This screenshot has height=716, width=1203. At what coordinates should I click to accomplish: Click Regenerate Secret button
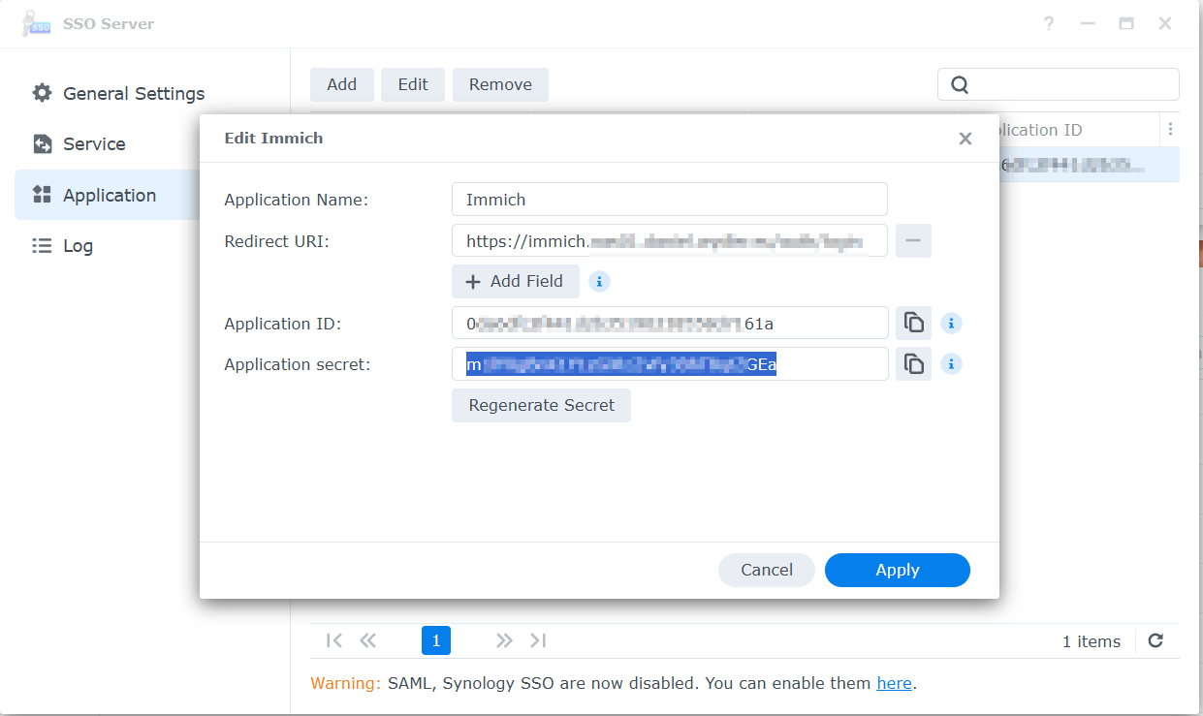coord(541,405)
